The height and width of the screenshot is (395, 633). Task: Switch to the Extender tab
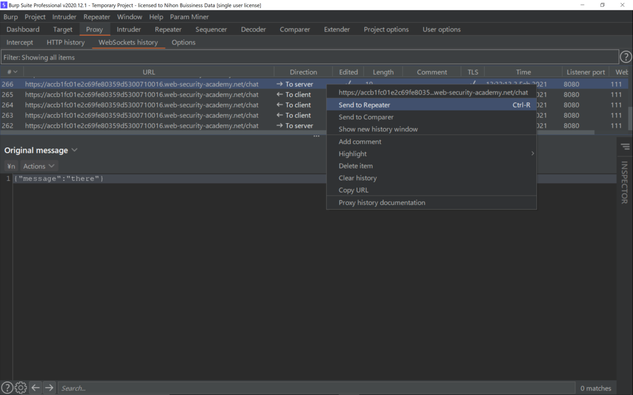[x=337, y=29]
